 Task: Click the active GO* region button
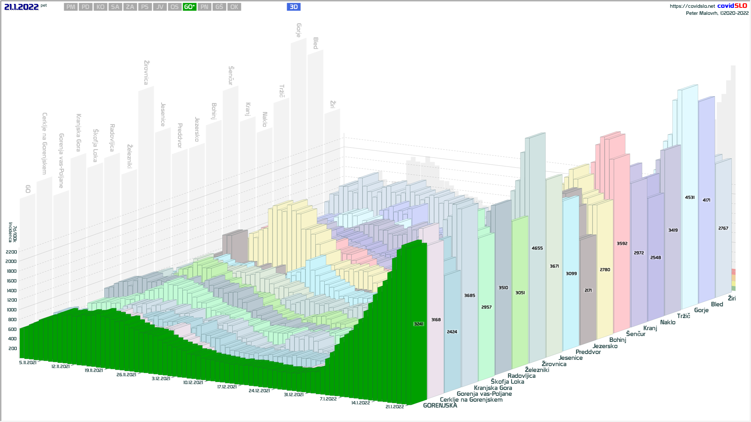click(x=190, y=7)
